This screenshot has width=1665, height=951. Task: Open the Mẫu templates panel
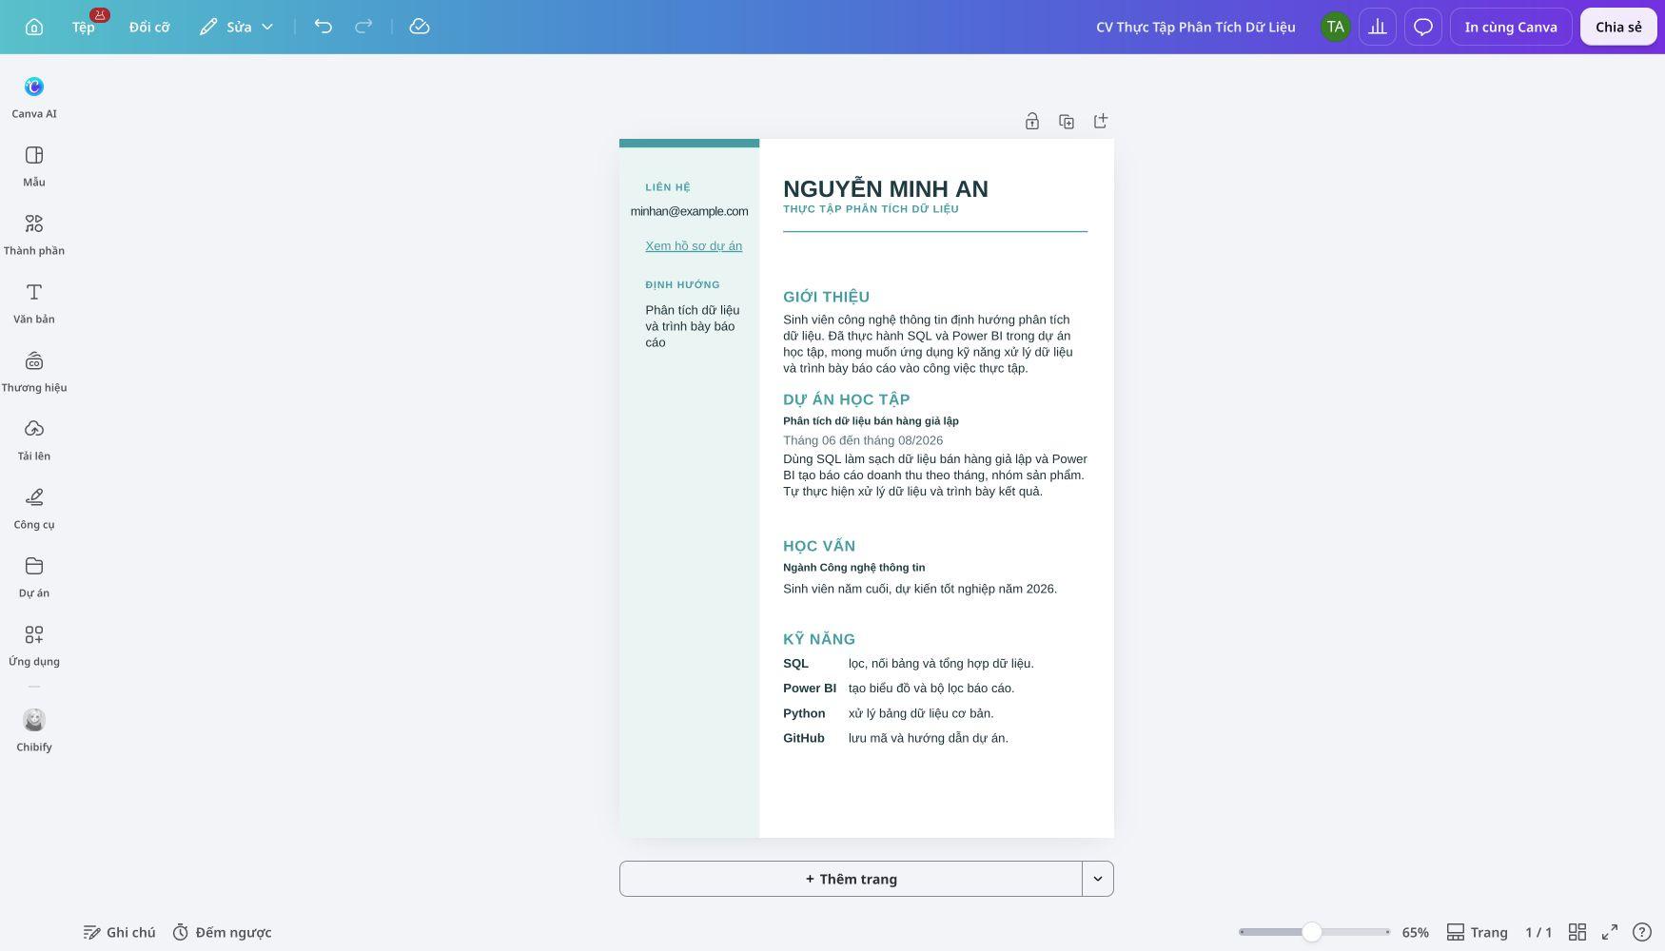34,166
